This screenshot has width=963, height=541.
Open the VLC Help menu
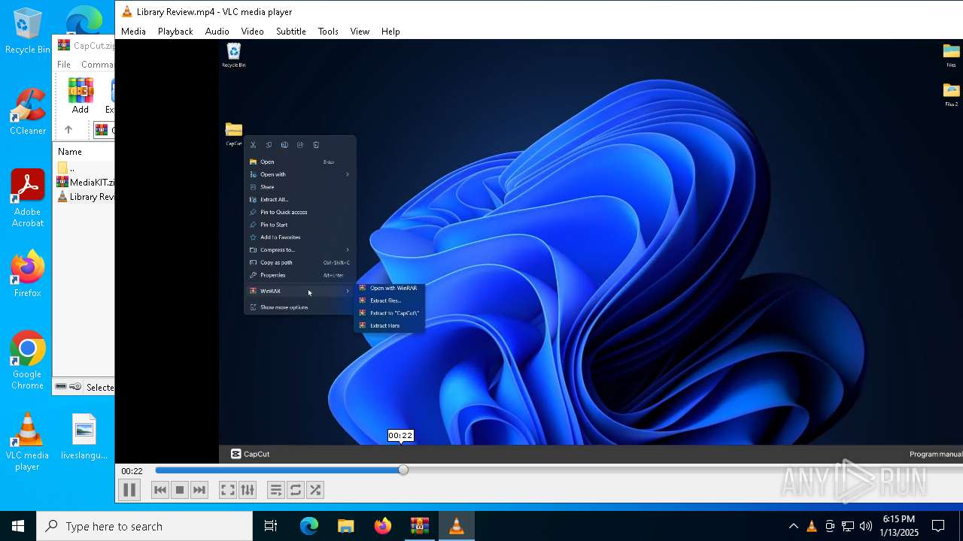(390, 32)
